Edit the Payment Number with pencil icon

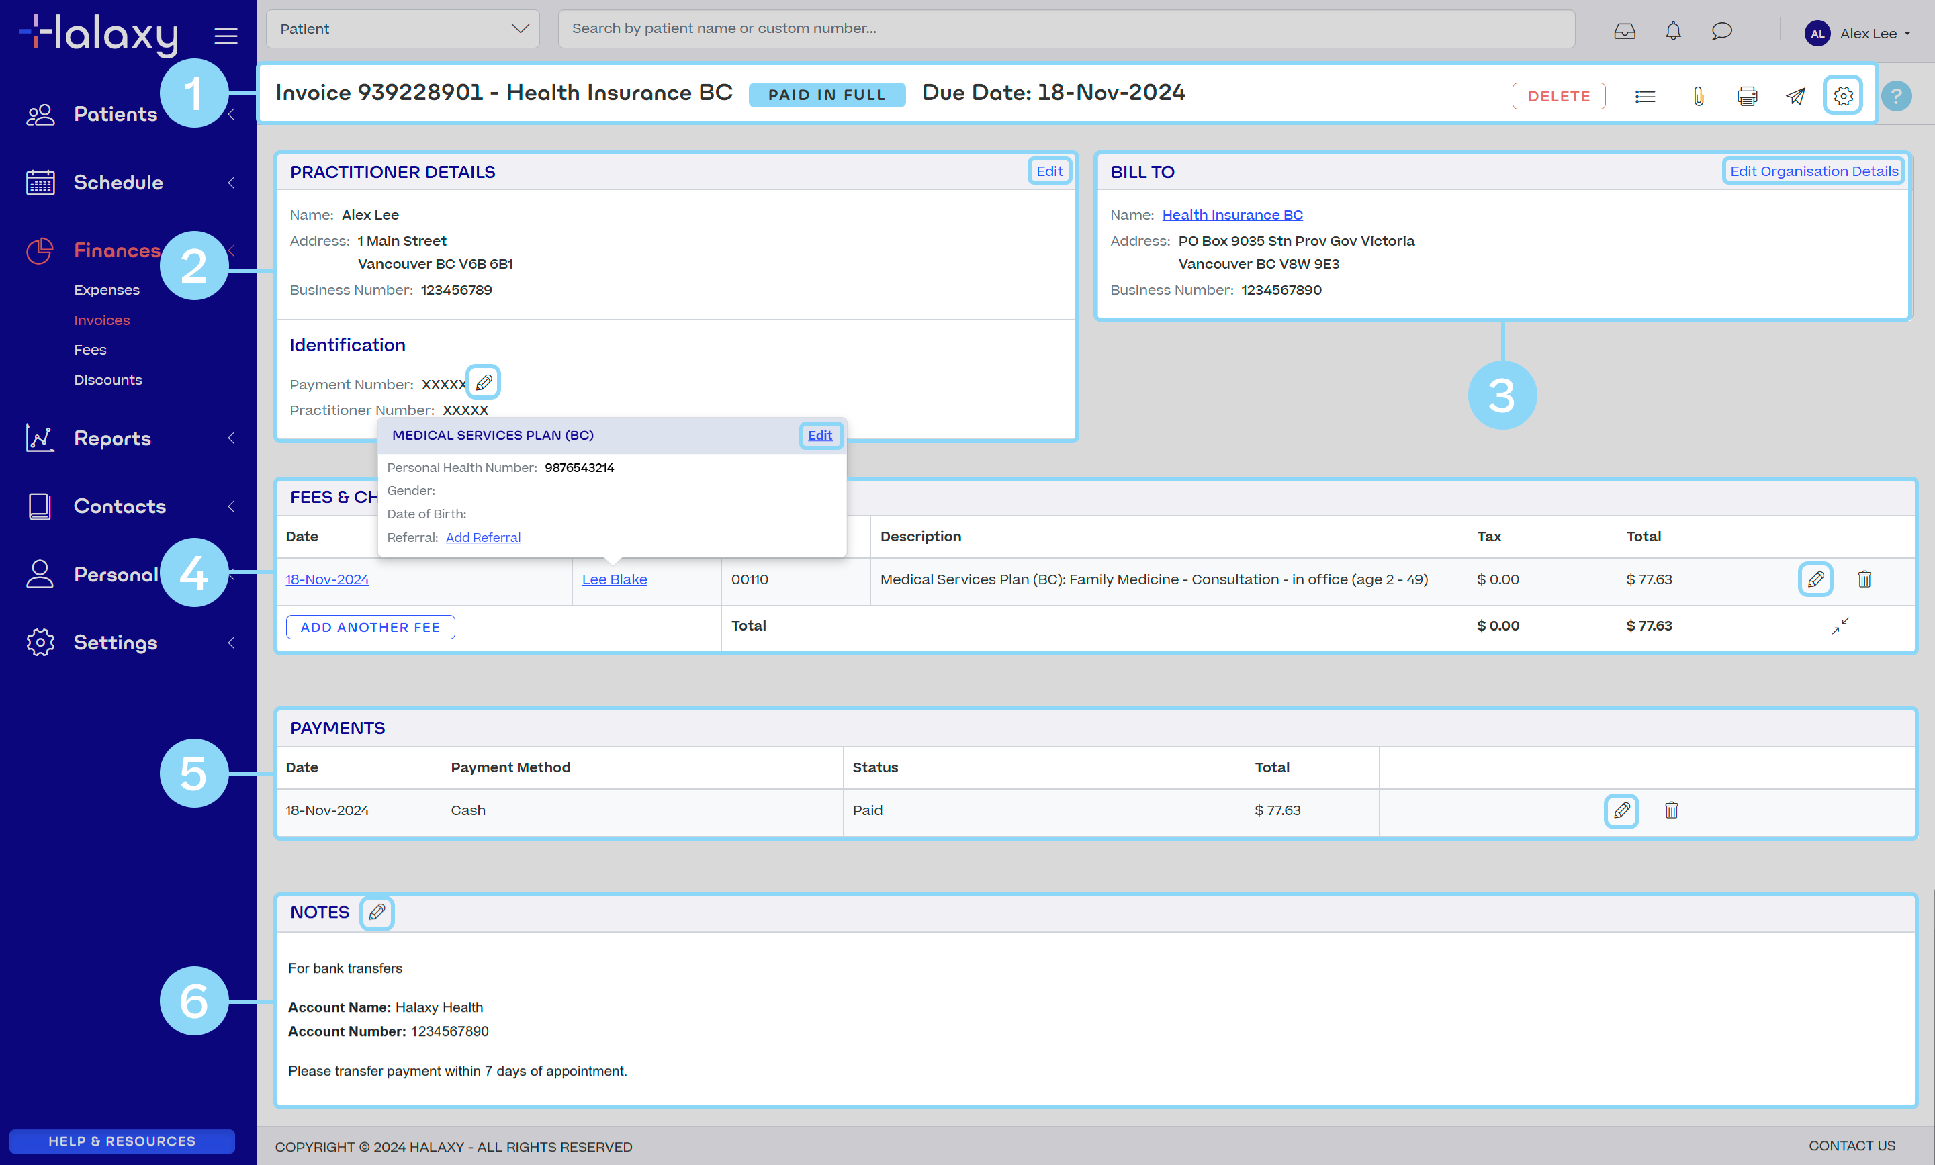pyautogui.click(x=484, y=382)
